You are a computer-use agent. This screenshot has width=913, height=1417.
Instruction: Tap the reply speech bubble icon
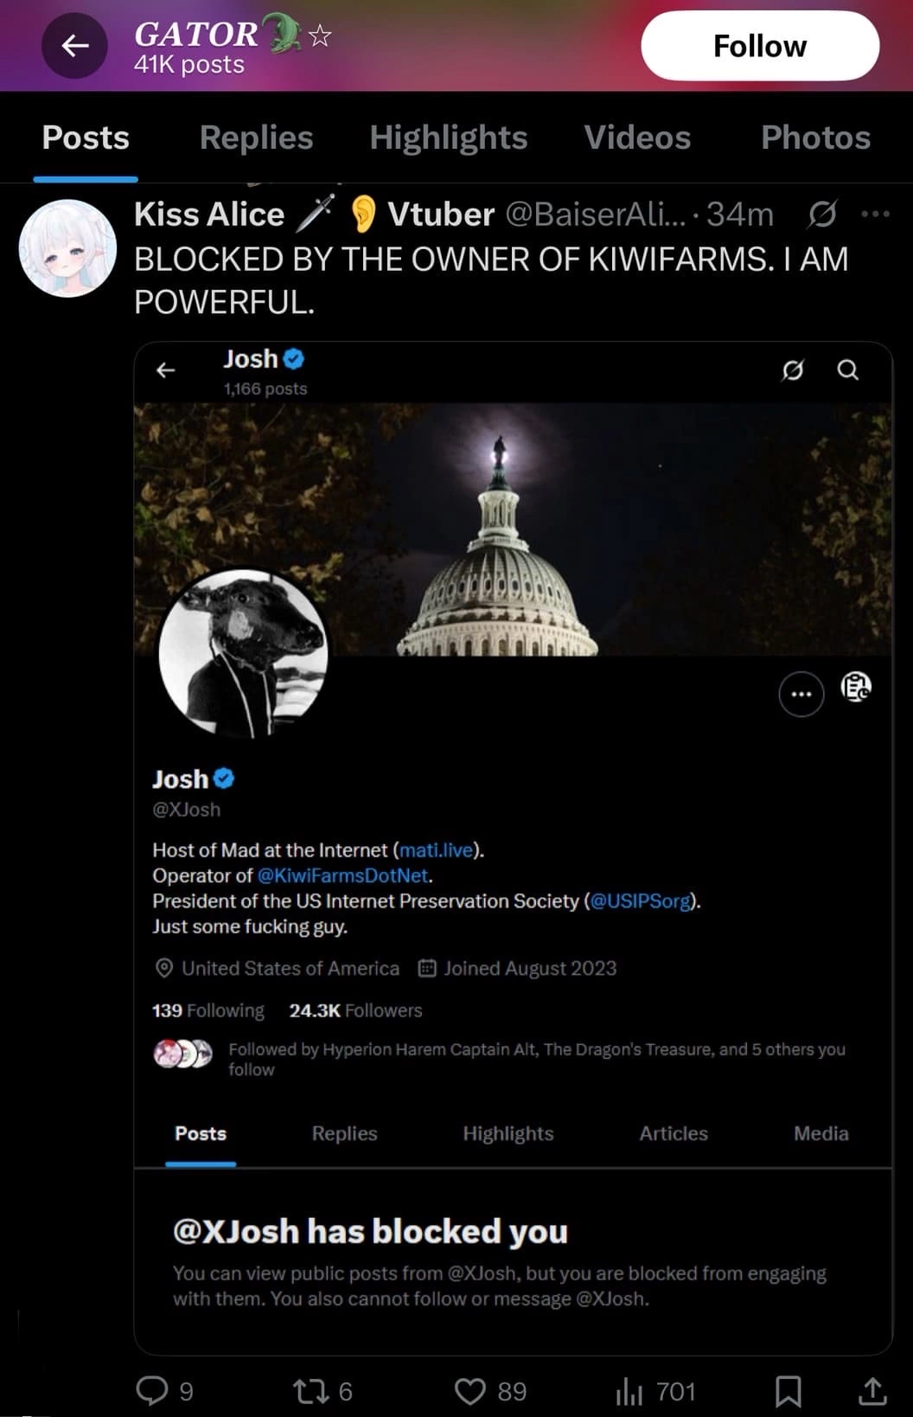tap(152, 1390)
